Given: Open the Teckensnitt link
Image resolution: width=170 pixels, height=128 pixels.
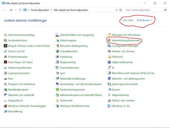Looking at the screenshot, I should [66, 100].
